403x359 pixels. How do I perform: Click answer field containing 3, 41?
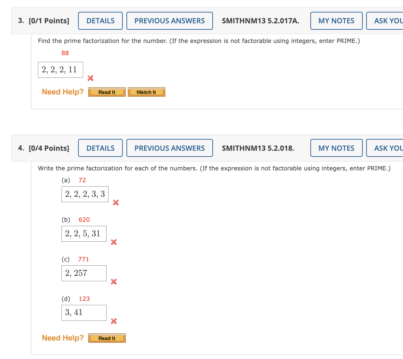pos(84,313)
